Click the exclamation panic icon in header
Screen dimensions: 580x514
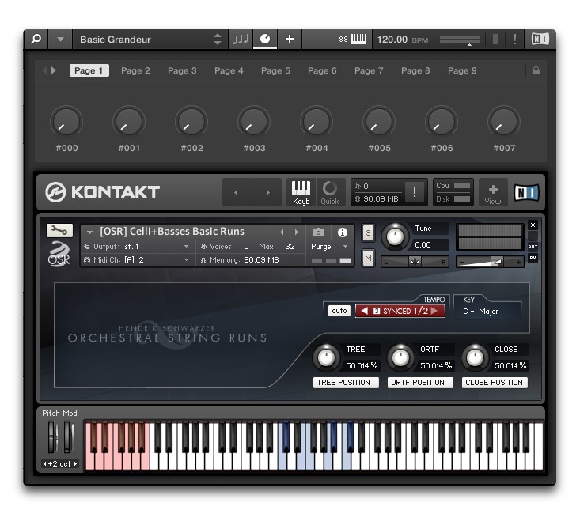514,39
